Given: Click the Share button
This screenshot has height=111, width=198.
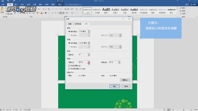Looking at the screenshot, I should 193,5.
